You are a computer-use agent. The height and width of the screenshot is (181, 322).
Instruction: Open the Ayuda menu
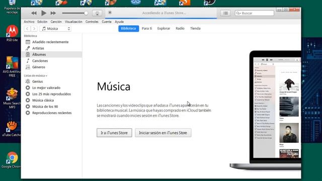coord(119,22)
